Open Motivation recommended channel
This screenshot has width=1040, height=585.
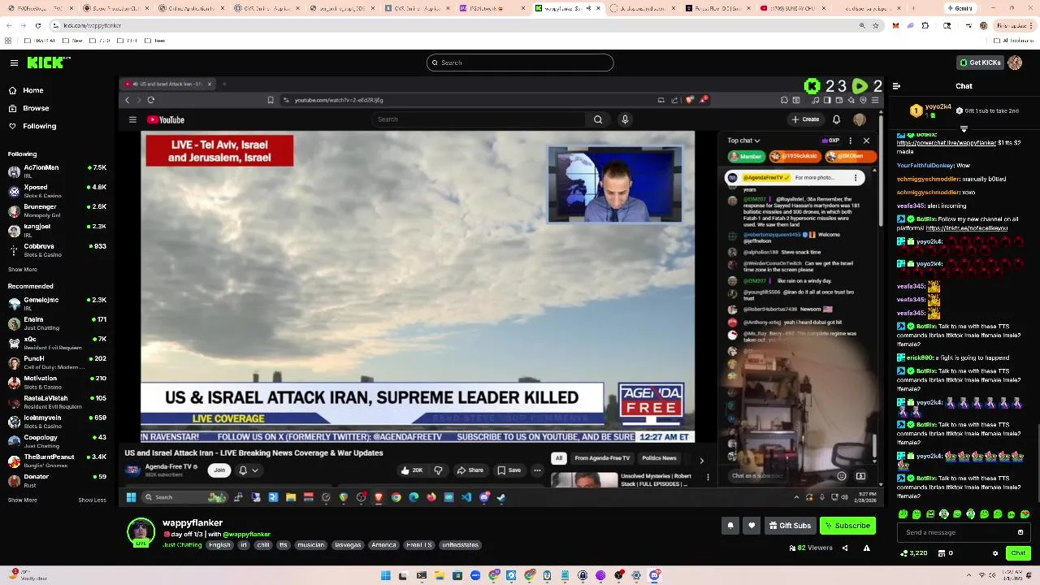57,381
